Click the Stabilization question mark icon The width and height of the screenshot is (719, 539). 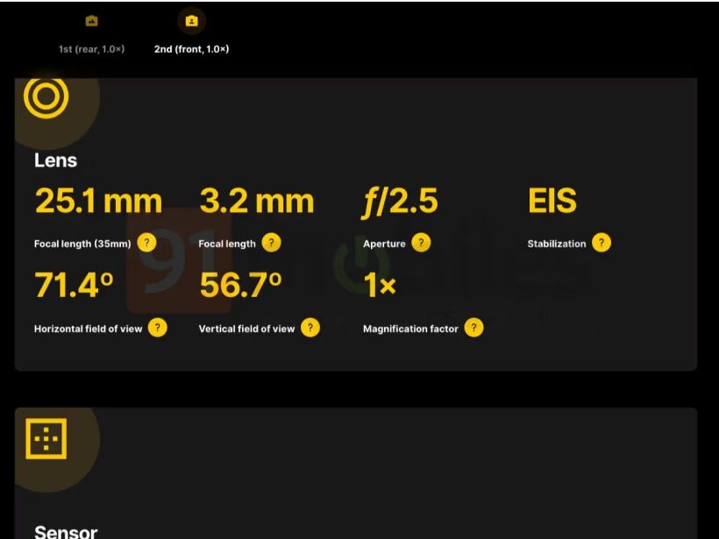pos(602,243)
